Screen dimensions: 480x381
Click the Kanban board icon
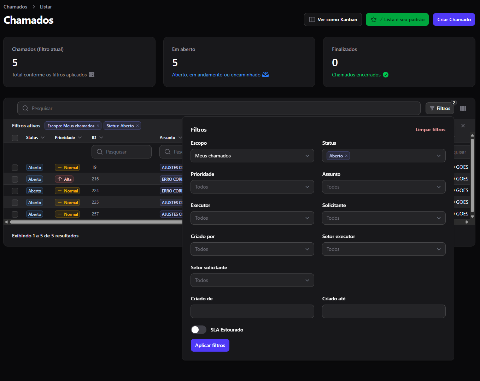(312, 19)
